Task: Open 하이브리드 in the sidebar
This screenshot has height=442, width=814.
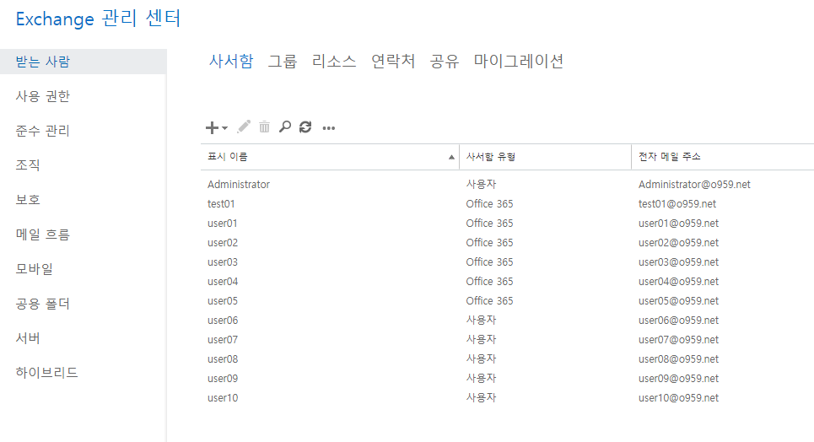Action: [x=46, y=372]
